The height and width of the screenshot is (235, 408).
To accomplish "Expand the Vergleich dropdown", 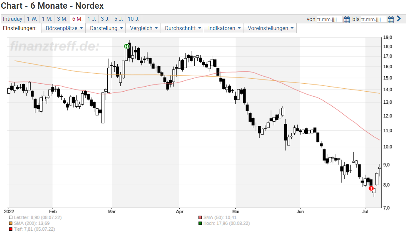I will coord(143,28).
